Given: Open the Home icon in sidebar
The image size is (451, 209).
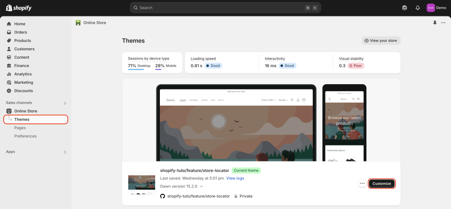Looking at the screenshot, I should click(9, 24).
